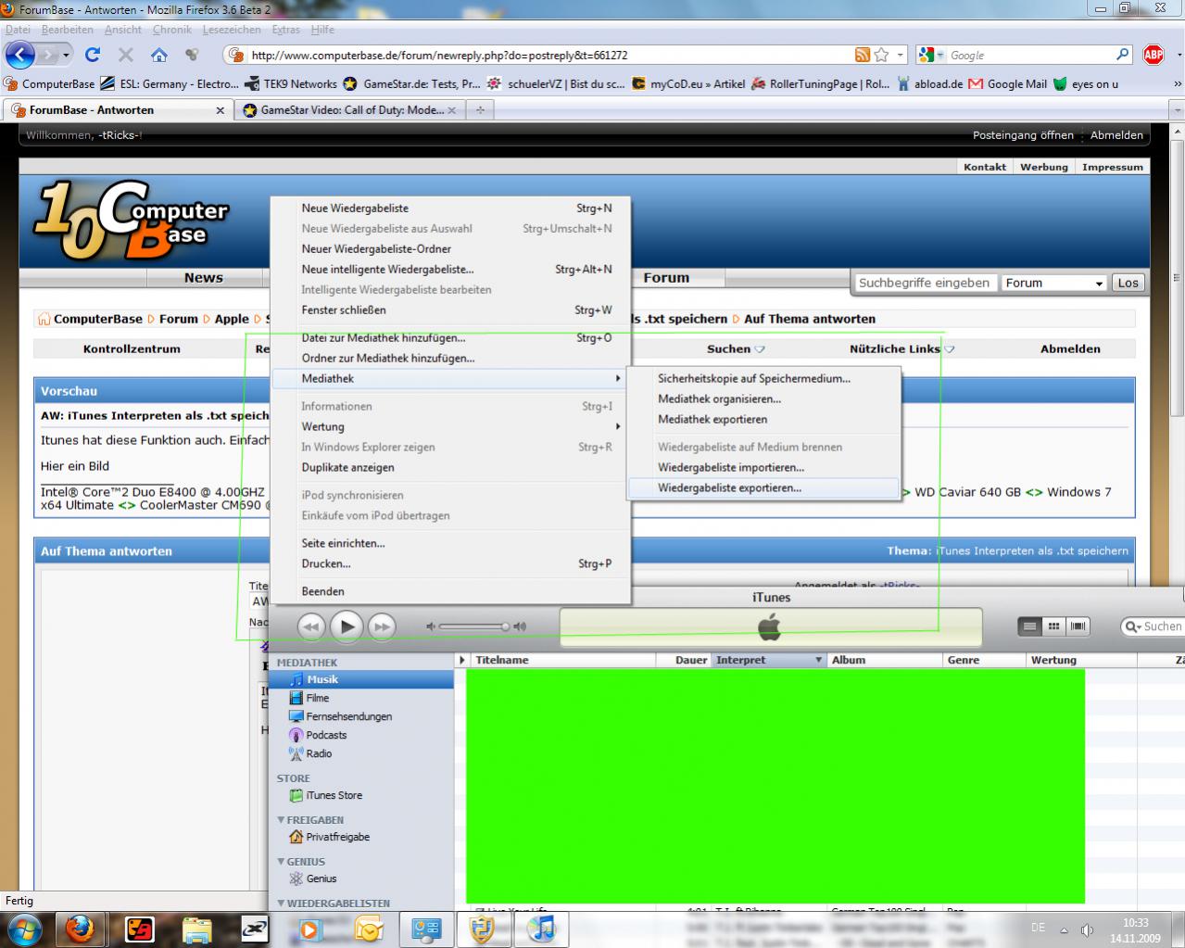Adjust the iTunes volume slider

coord(475,626)
